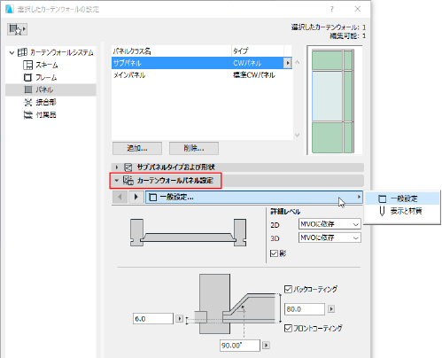Image resolution: width=442 pixels, height=358 pixels.
Task: Open the 3D detail level dropdown
Action: point(330,237)
